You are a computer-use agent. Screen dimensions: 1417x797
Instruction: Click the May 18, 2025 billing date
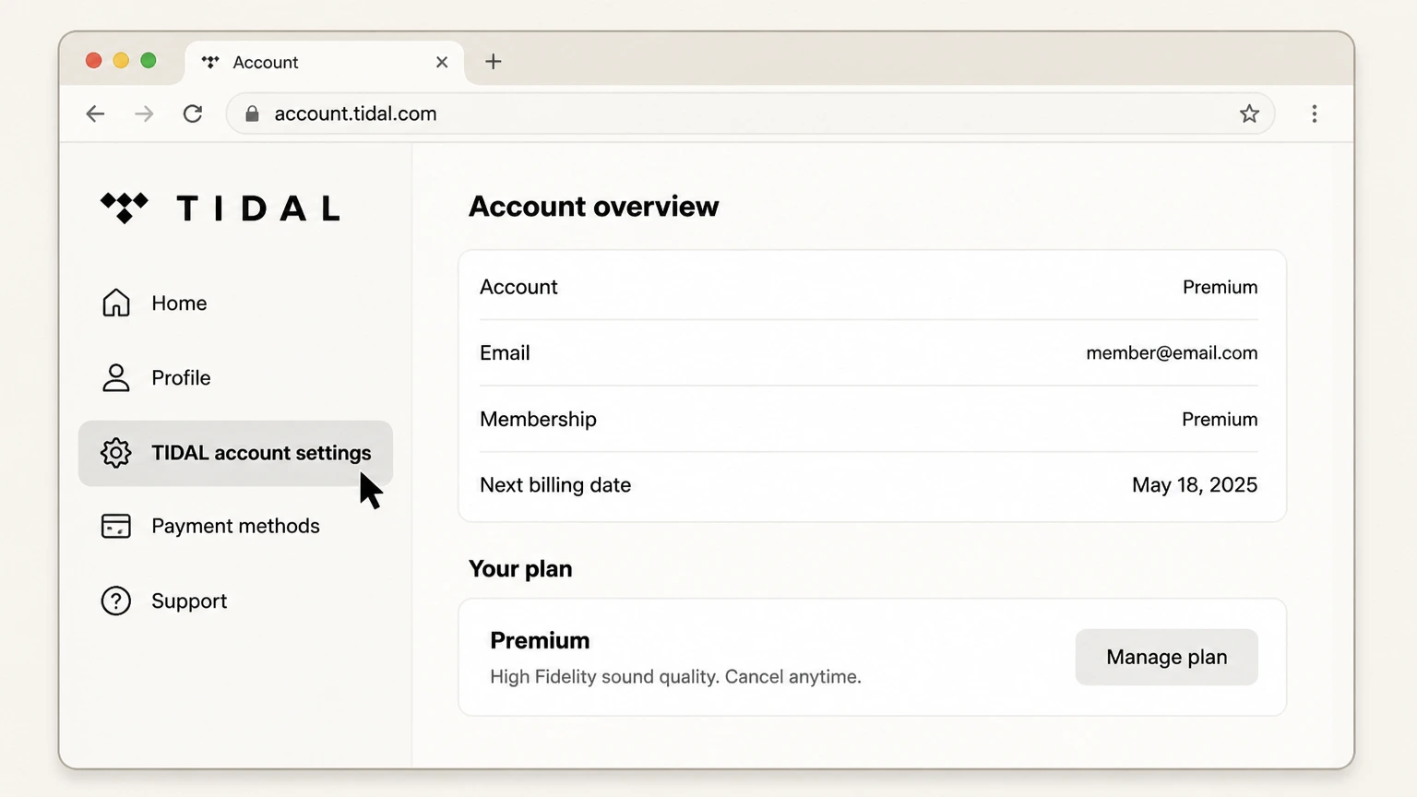click(x=1195, y=484)
